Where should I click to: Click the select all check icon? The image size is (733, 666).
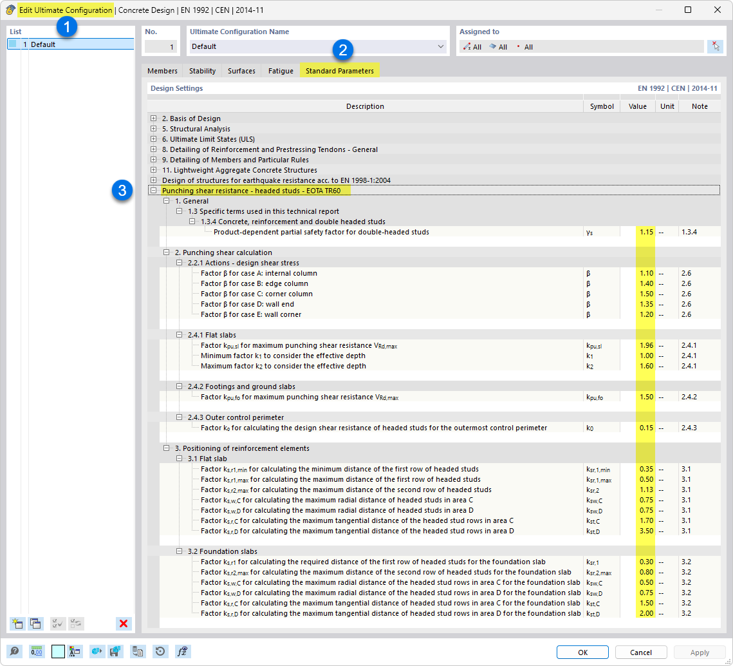pos(57,623)
